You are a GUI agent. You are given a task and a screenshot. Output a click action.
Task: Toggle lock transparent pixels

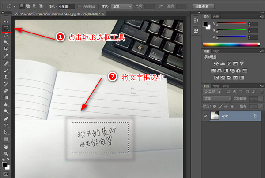coord(215,106)
